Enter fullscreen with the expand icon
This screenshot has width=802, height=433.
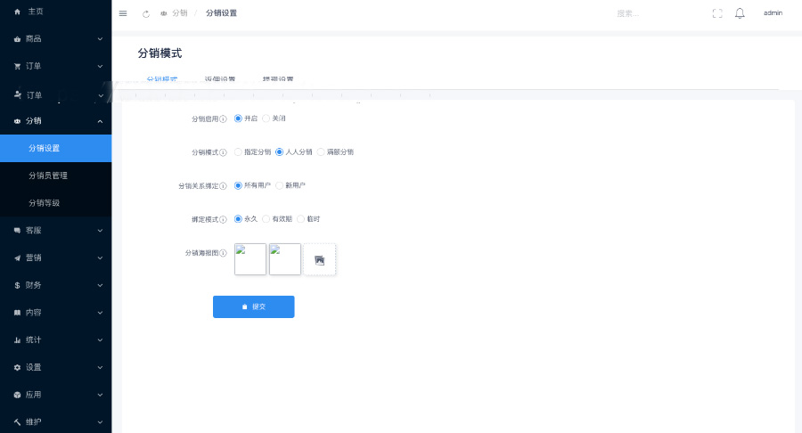pos(717,13)
